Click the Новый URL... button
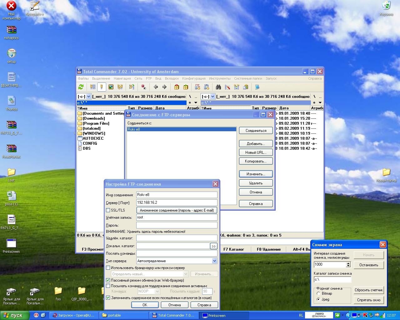The height and width of the screenshot is (320, 400). 256,152
